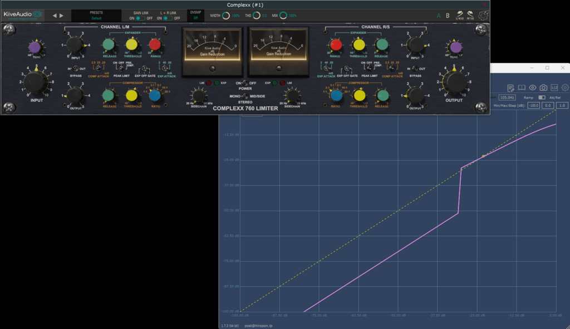Flip the Channel R/S Exp Off Gate switch
The width and height of the screenshot is (570, 329).
(x=347, y=68)
